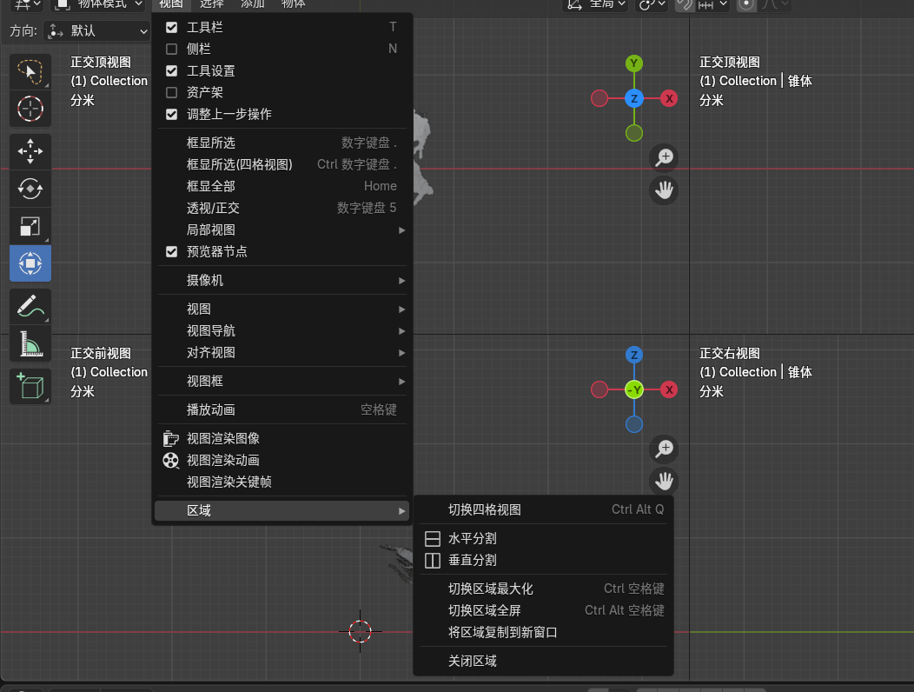
Task: Choose 关闭区域 in submenu
Action: pos(543,661)
